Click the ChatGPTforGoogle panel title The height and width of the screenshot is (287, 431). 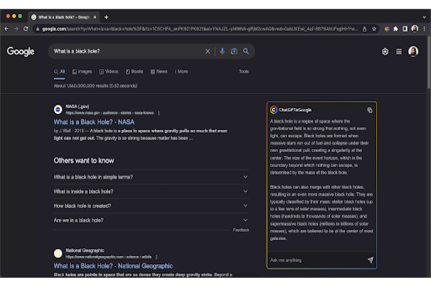295,110
